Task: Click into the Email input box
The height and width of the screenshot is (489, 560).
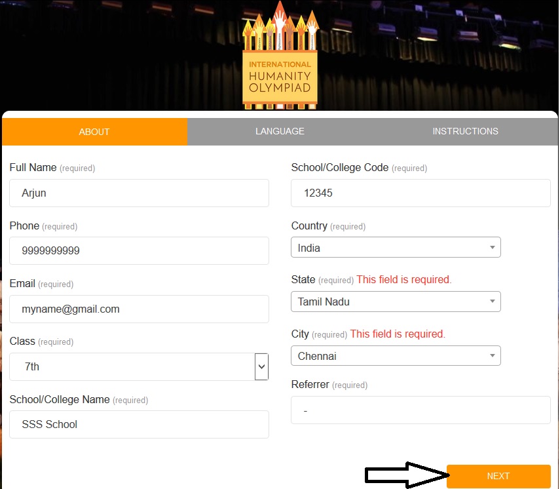Action: pos(139,309)
